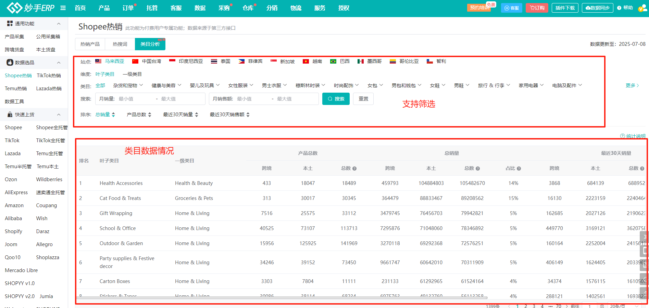Open the 仓库 top menu
The height and width of the screenshot is (308, 649).
coord(248,8)
